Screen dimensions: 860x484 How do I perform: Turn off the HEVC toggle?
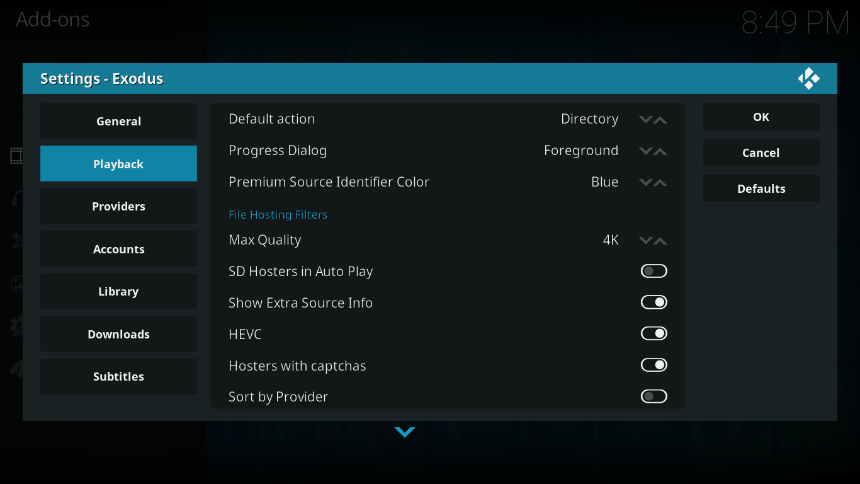pyautogui.click(x=654, y=333)
